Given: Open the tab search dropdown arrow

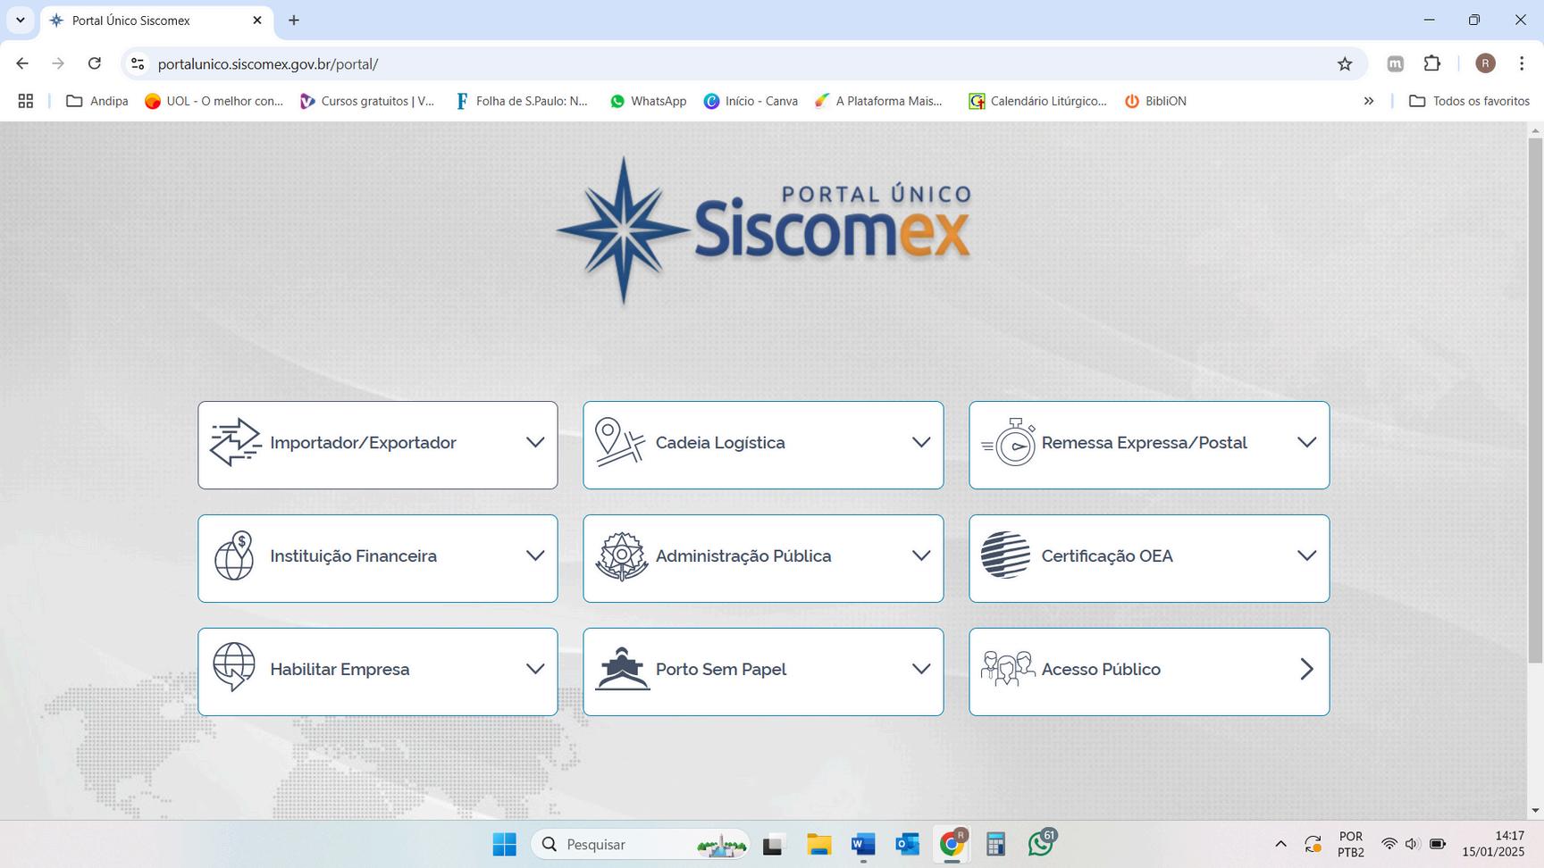Looking at the screenshot, I should pos(20,20).
